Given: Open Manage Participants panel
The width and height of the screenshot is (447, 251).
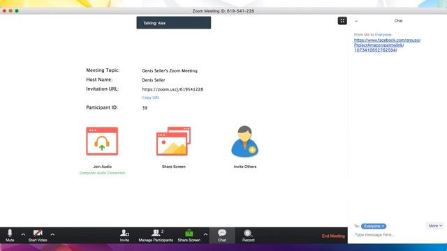Looking at the screenshot, I should point(156,236).
